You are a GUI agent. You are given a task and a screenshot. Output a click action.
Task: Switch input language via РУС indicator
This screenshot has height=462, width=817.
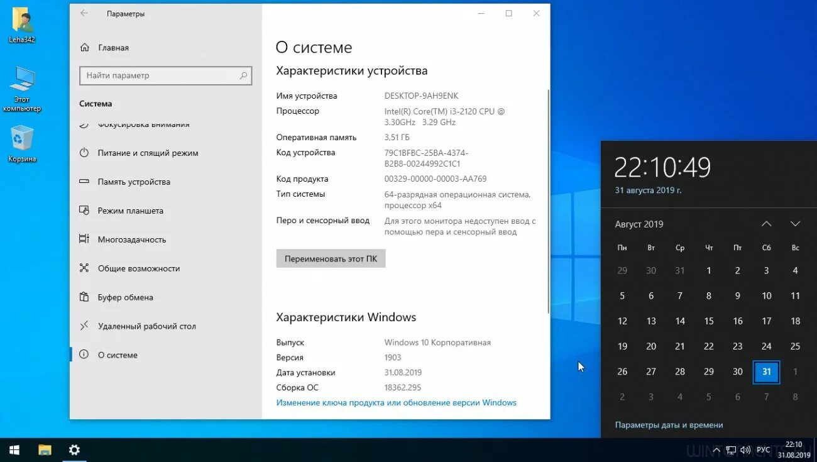coord(763,450)
